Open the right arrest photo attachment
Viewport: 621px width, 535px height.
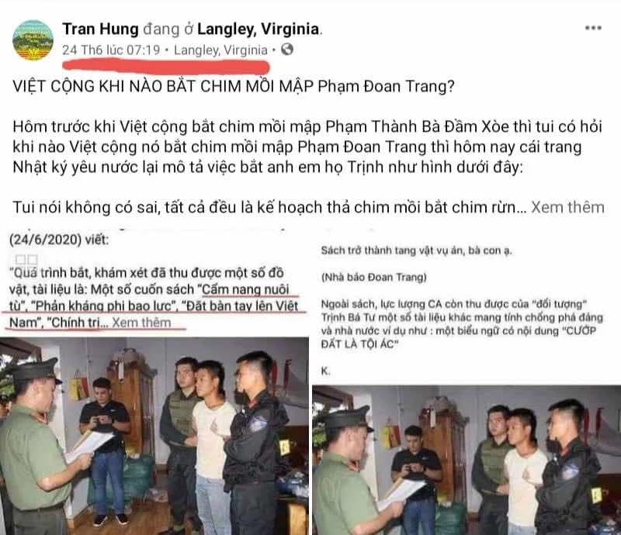tap(467, 460)
